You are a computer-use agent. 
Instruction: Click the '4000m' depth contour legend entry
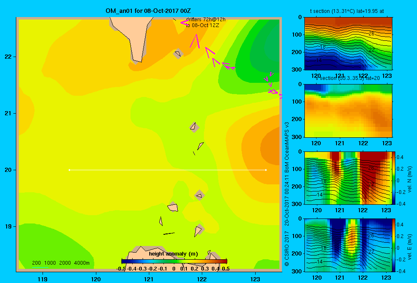coord(82,263)
